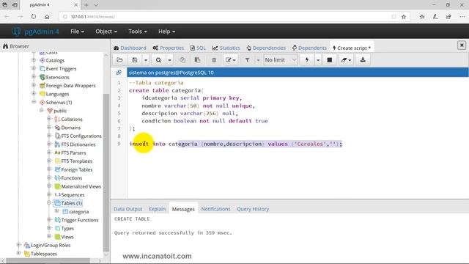Open the Filter options dropdown arrow
This screenshot has width=469, height=264.
tap(258, 60)
